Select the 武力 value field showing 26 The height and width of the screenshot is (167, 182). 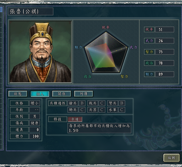click(x=165, y=41)
